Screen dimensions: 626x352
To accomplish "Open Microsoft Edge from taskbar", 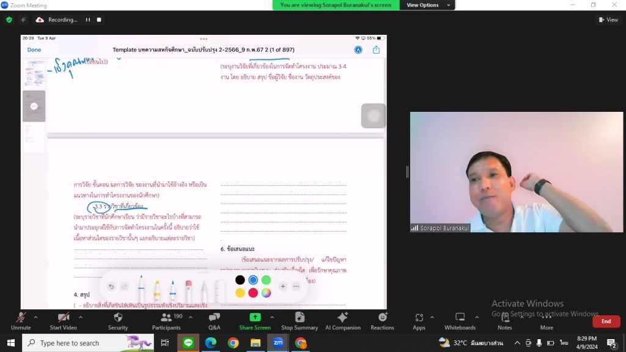I will (x=211, y=343).
